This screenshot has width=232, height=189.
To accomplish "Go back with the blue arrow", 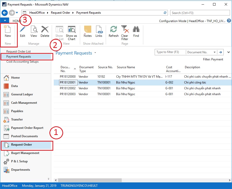I will pos(5,13).
